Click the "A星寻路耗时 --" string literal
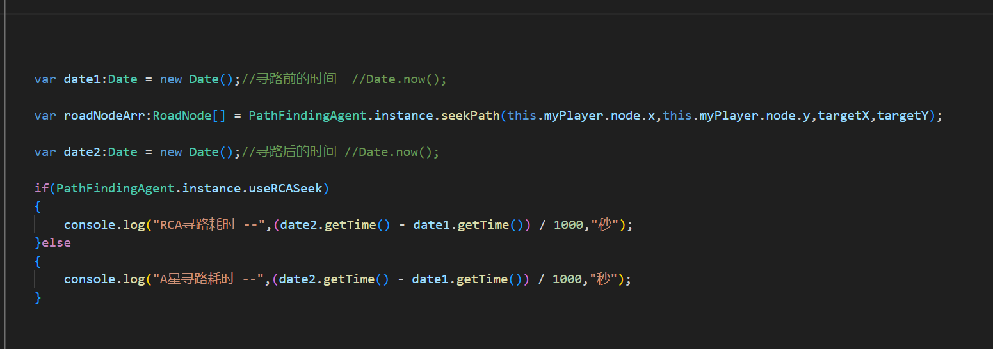 (x=206, y=279)
